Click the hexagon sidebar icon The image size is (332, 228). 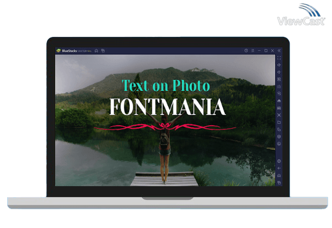coord(279,137)
